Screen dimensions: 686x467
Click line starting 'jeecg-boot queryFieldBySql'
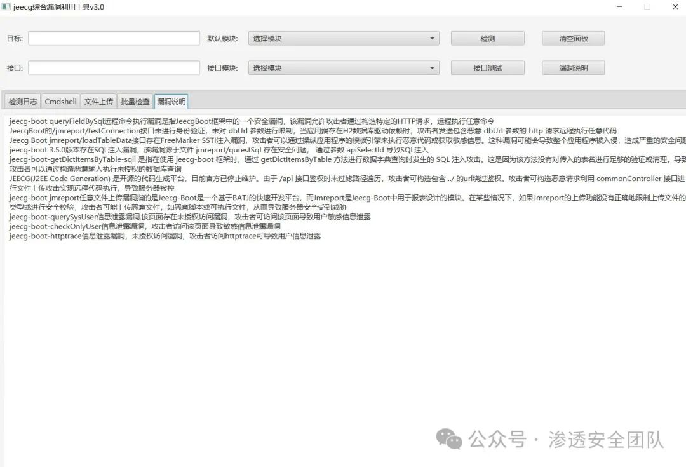coord(252,121)
